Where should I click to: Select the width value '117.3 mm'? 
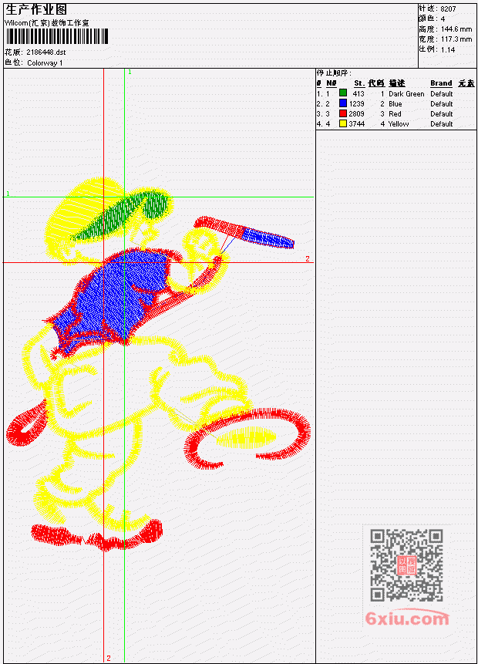pyautogui.click(x=456, y=39)
